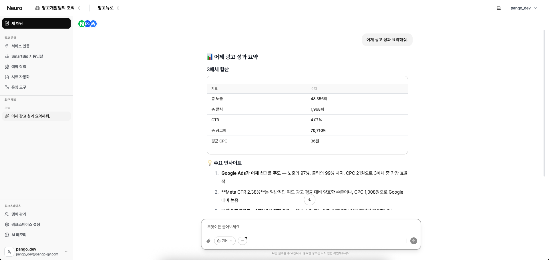Image resolution: width=549 pixels, height=260 pixels.
Task: Click the scroll-to-bottom arrow button
Action: coord(310,200)
